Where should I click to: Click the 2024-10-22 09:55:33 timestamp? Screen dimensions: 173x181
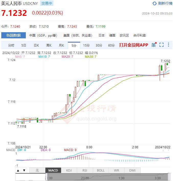pyautogui.click(x=157, y=14)
